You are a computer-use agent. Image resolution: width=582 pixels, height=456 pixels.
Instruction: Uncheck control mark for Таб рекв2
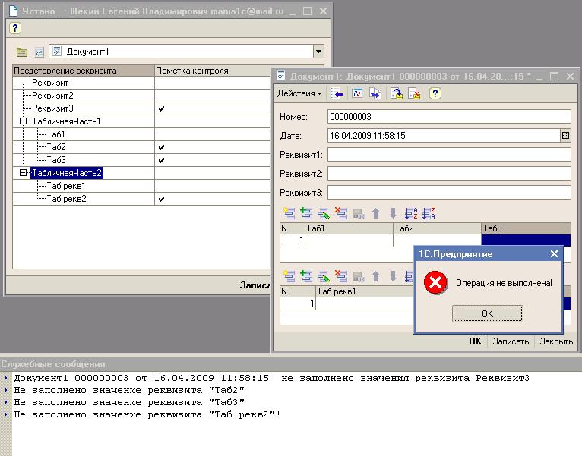[161, 199]
